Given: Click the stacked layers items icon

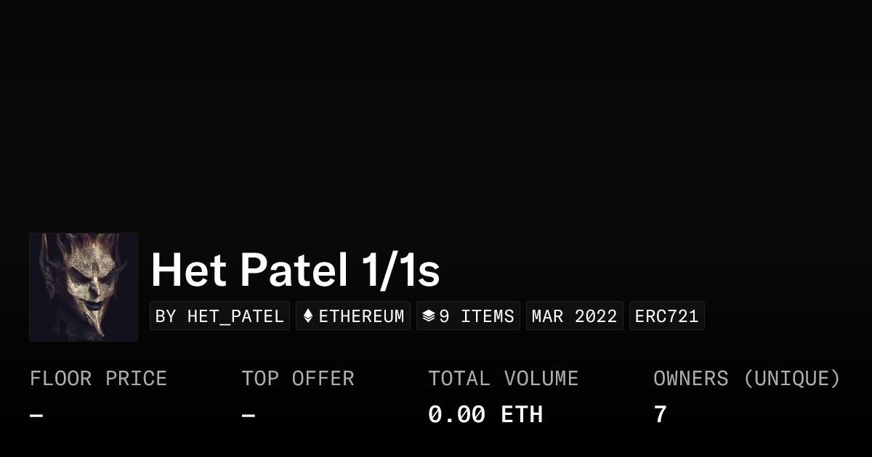Looking at the screenshot, I should 429,316.
